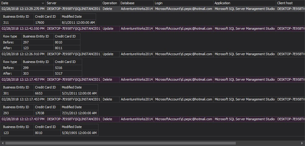
Task: Click Credit Card ID value 17038
Action: point(40,113)
